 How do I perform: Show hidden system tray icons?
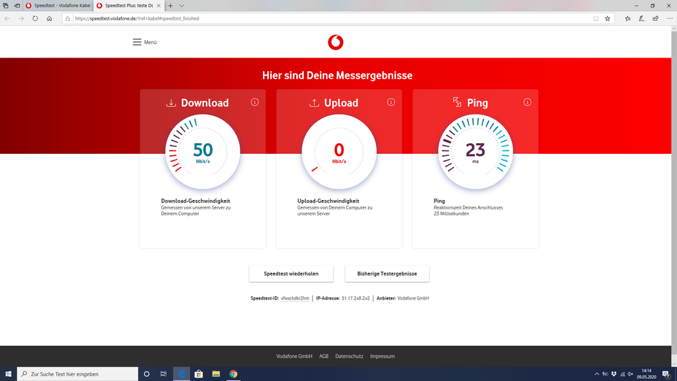(596, 374)
